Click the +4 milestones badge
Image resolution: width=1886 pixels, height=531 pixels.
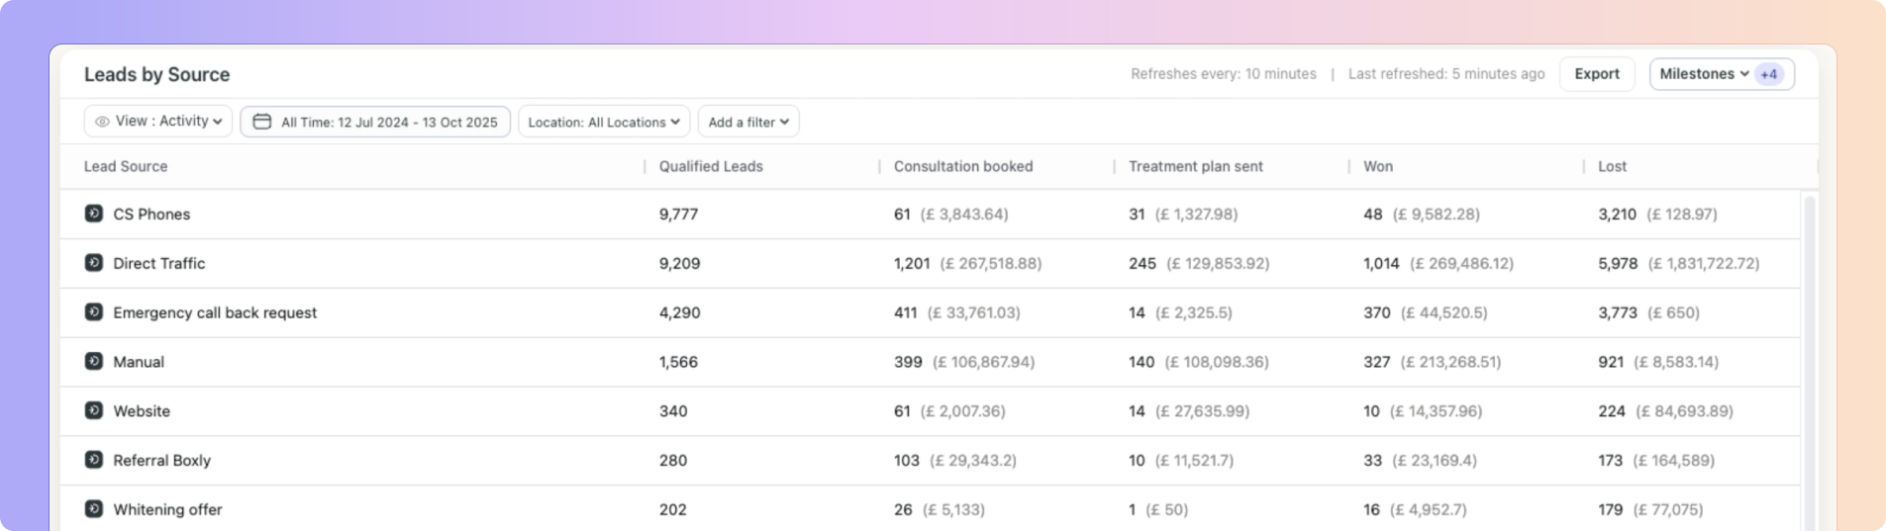click(x=1768, y=74)
